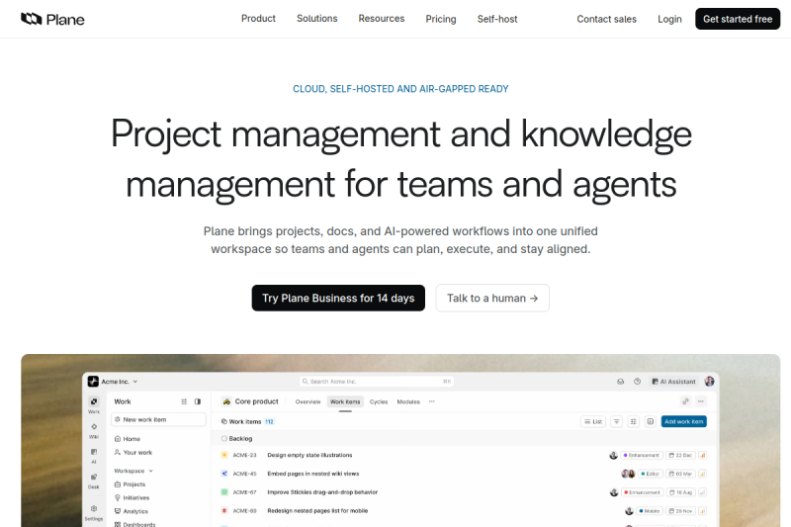The height and width of the screenshot is (527, 791).
Task: Click the priority icon on ACME-45 row
Action: (x=702, y=474)
